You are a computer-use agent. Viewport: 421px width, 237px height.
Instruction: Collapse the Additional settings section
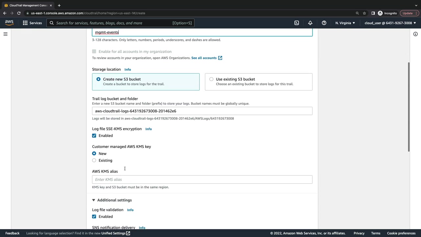pos(93,200)
